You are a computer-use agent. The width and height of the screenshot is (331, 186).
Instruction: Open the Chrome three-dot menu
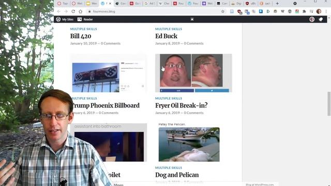tap(326, 11)
